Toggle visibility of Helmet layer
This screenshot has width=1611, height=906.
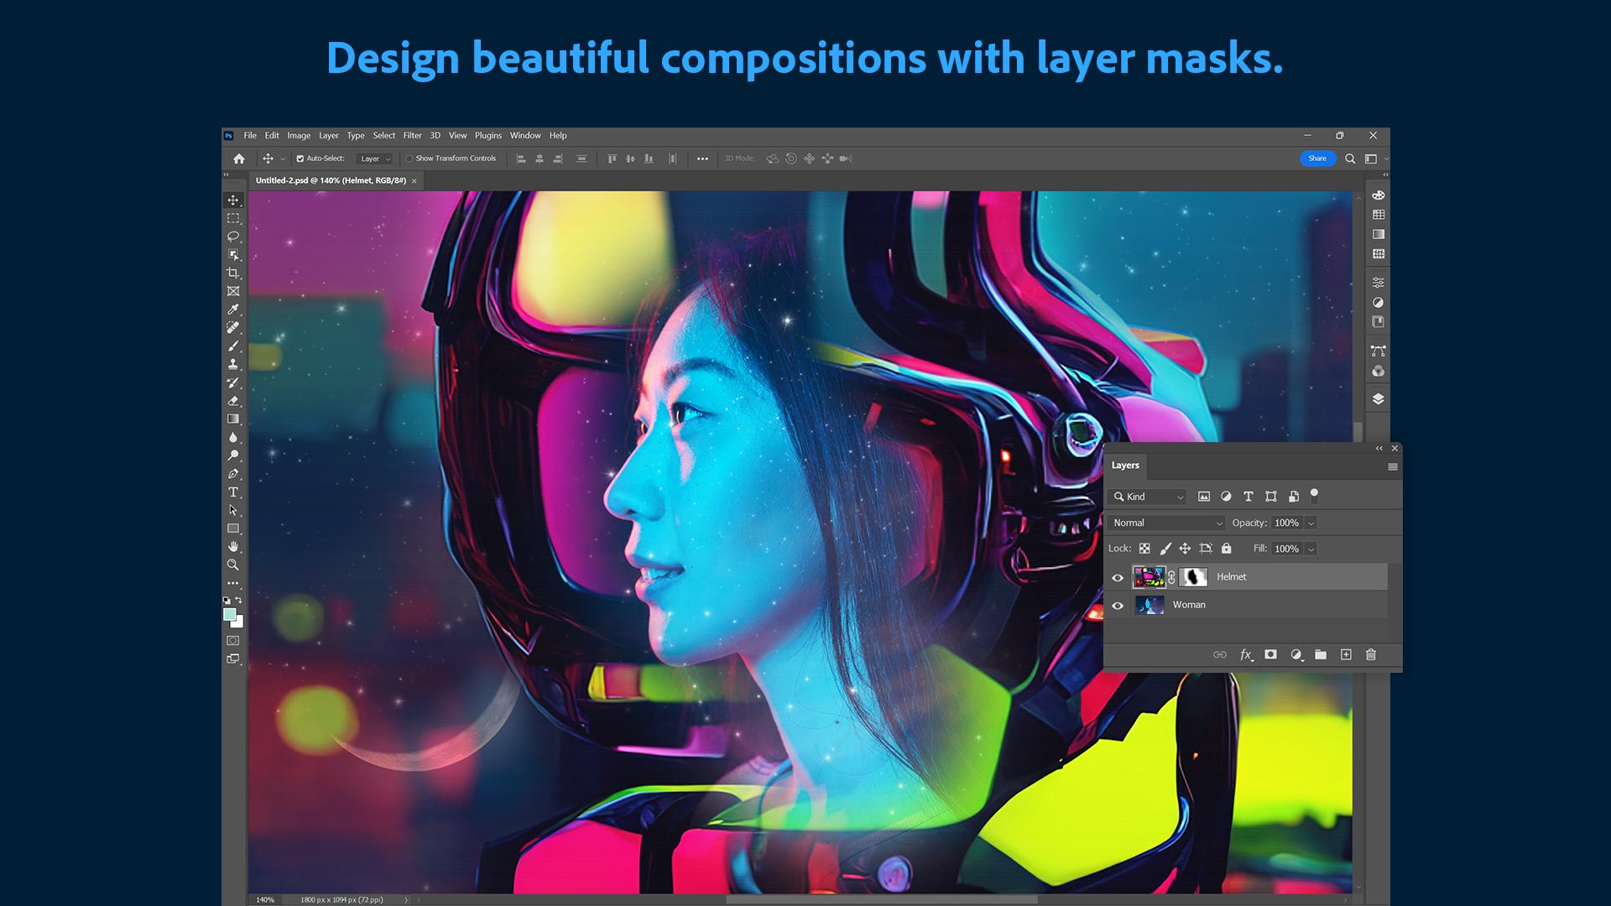tap(1118, 576)
